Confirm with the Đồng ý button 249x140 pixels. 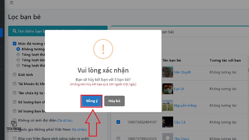pyautogui.click(x=92, y=101)
